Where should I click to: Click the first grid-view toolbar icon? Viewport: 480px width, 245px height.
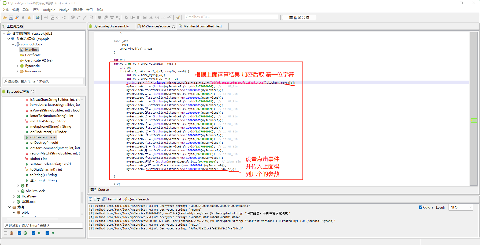tap(99, 17)
